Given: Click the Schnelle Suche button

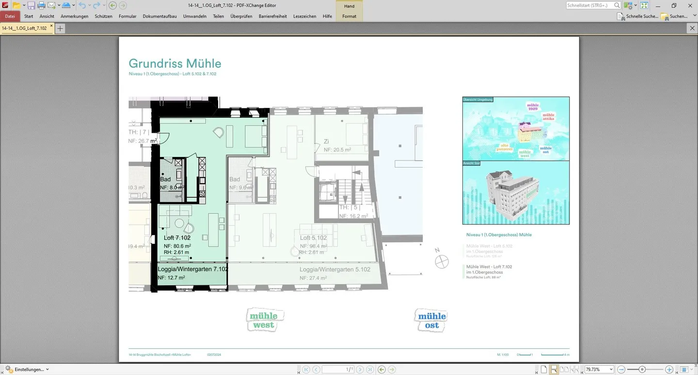Looking at the screenshot, I should tap(637, 16).
